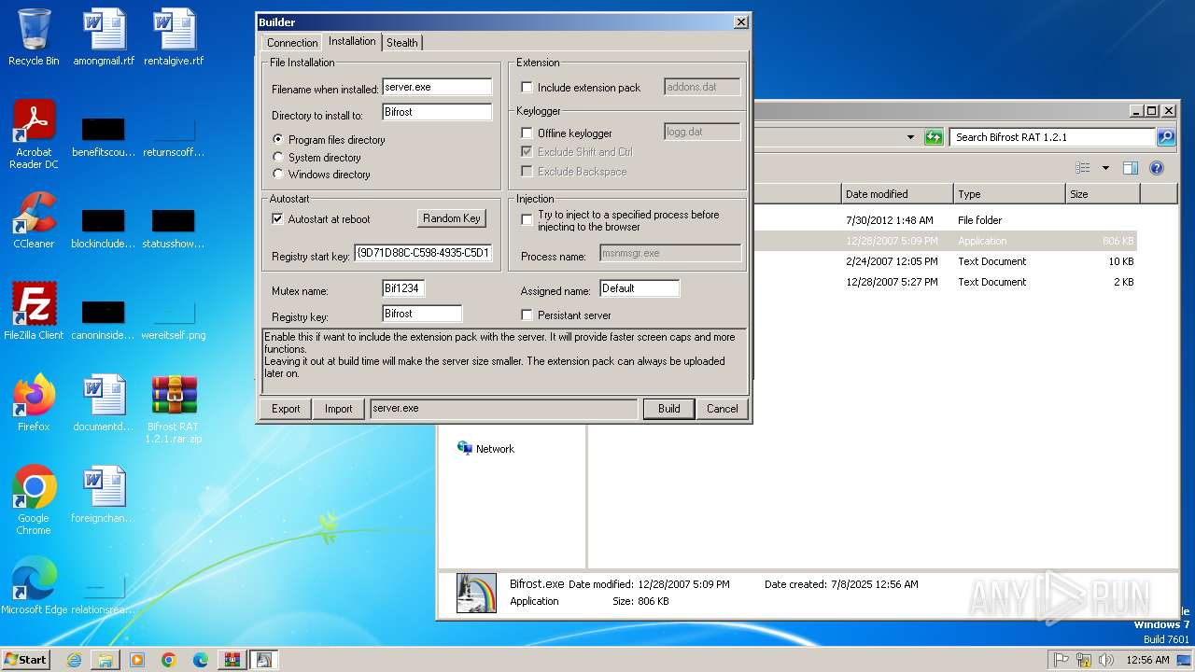1195x672 pixels.
Task: Click the Explorer search magnifier icon
Action: tap(1166, 137)
